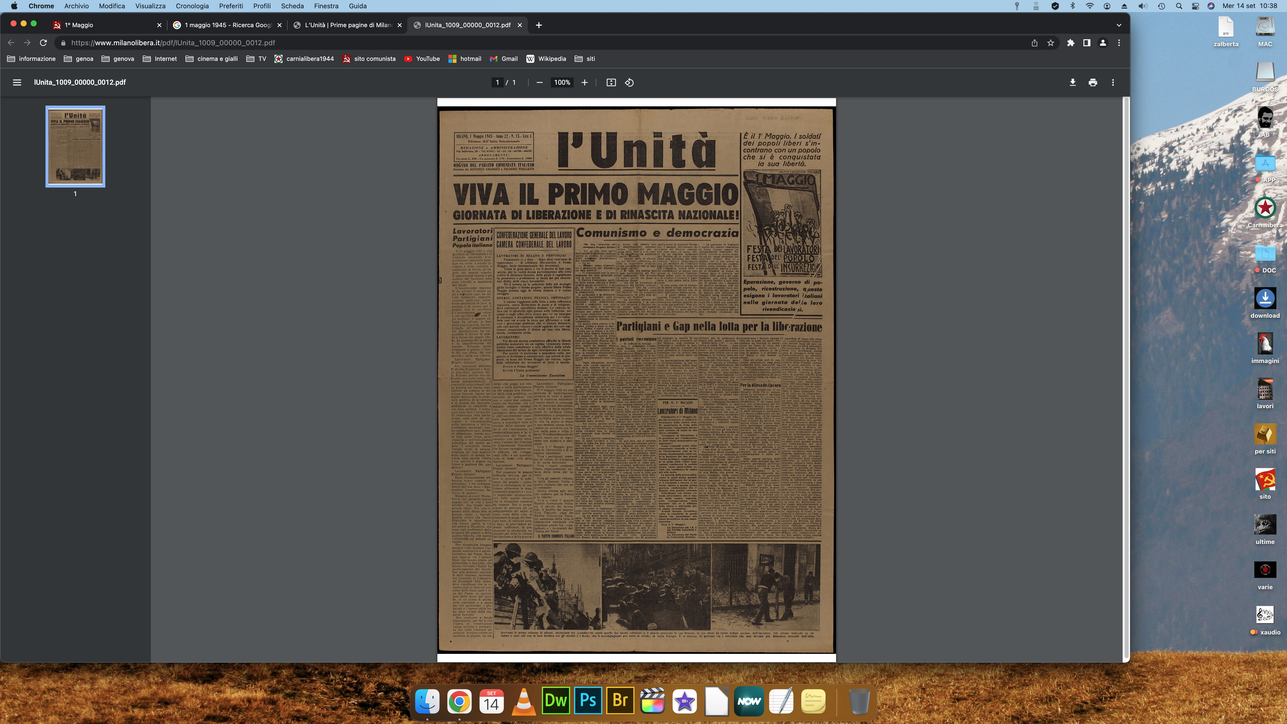1287x724 pixels.
Task: Download the PDF file
Action: click(1073, 82)
